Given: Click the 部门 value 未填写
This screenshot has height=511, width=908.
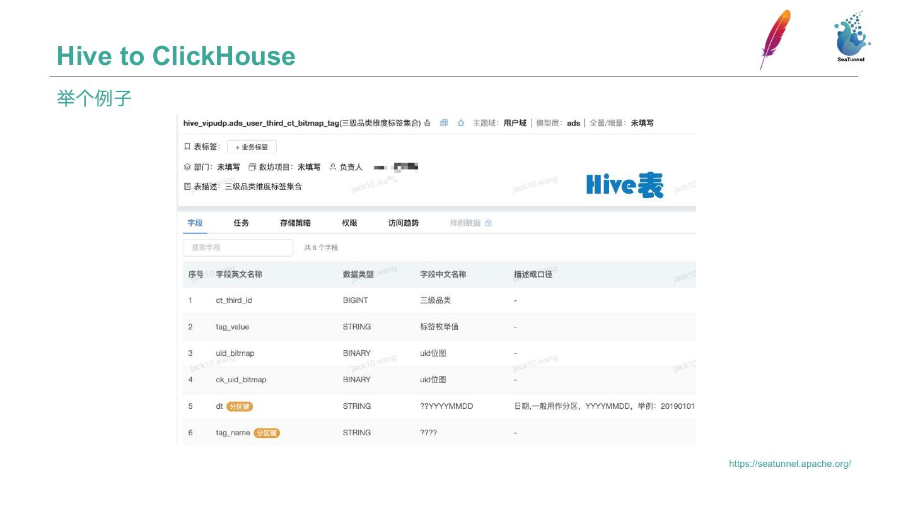Looking at the screenshot, I should (228, 167).
